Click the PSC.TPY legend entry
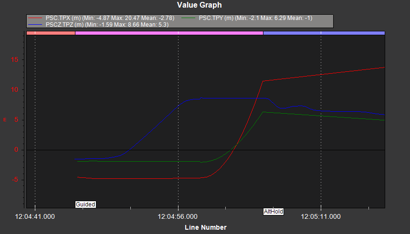 [x=247, y=18]
